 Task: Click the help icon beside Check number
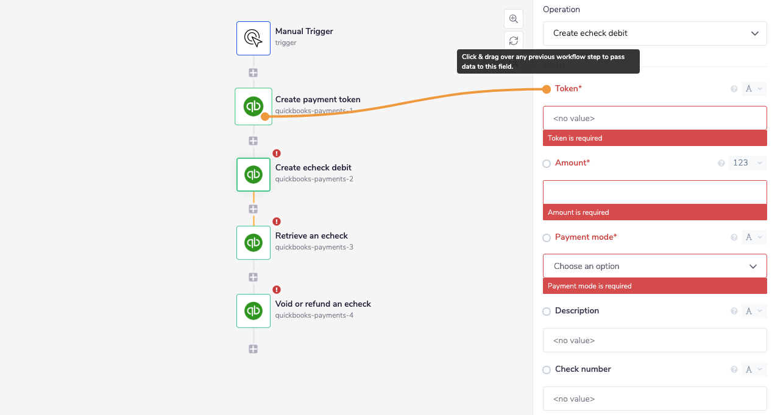(734, 369)
